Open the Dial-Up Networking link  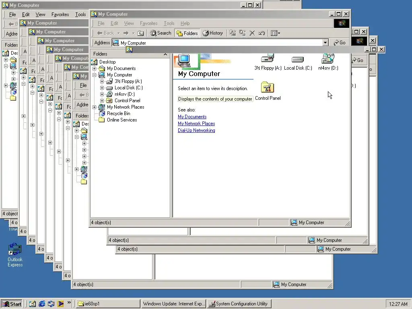pyautogui.click(x=196, y=130)
